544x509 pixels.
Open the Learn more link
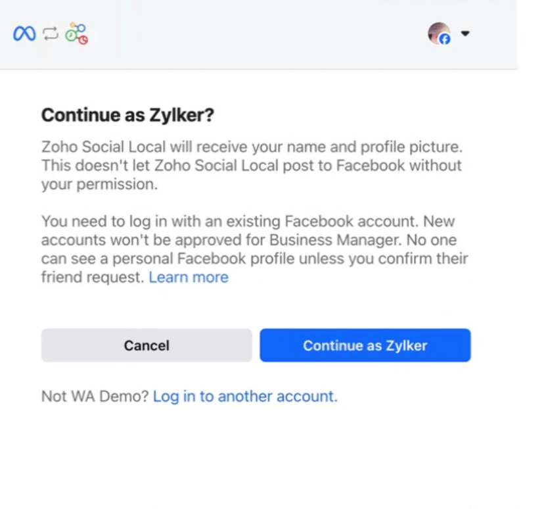point(189,277)
